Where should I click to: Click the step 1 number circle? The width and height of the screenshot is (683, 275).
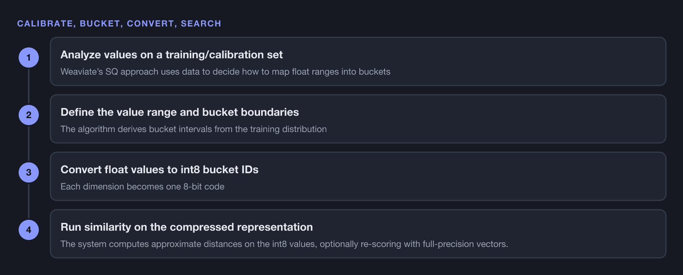pyautogui.click(x=29, y=58)
